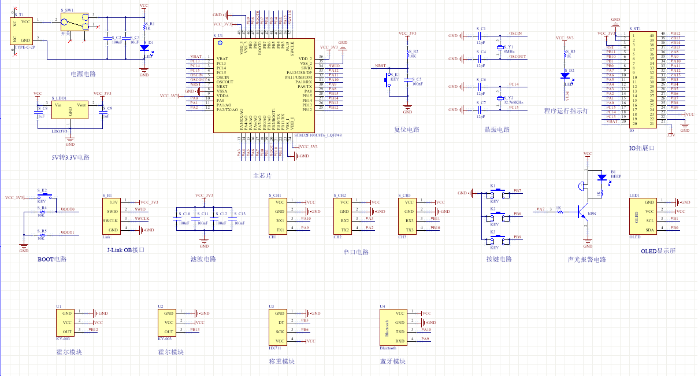
Task: Select the NPN transistor symbol
Action: tap(582, 212)
